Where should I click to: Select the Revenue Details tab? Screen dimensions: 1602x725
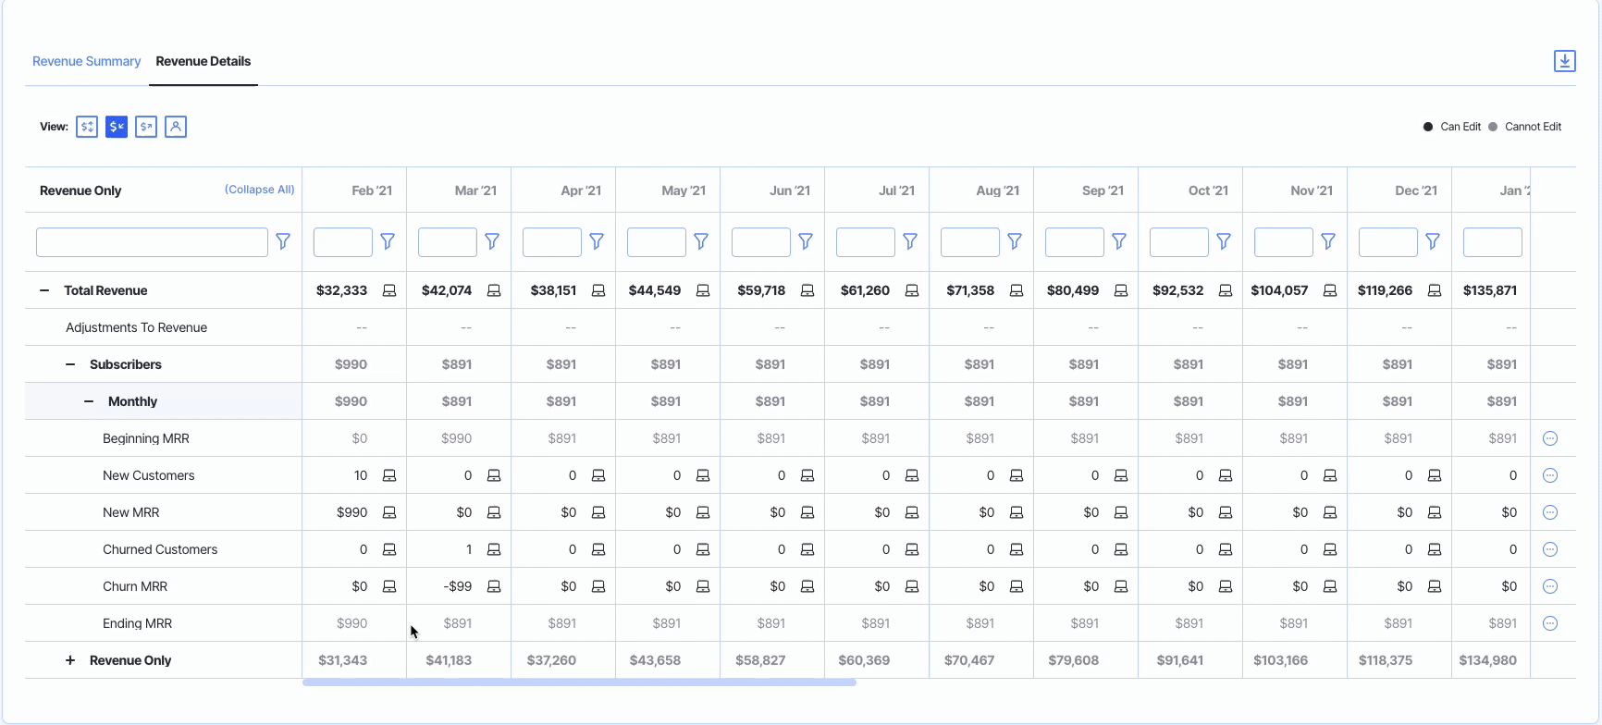[x=203, y=61]
